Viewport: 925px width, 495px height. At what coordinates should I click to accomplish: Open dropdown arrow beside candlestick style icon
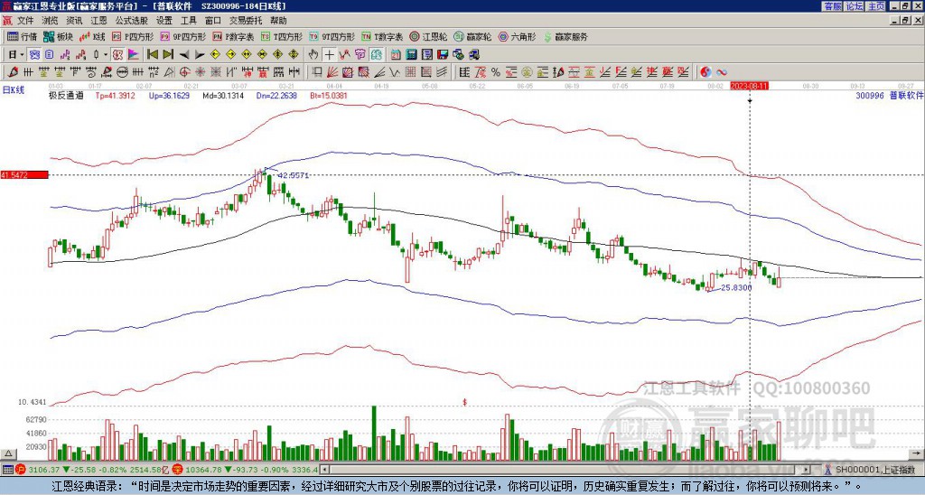[x=106, y=55]
